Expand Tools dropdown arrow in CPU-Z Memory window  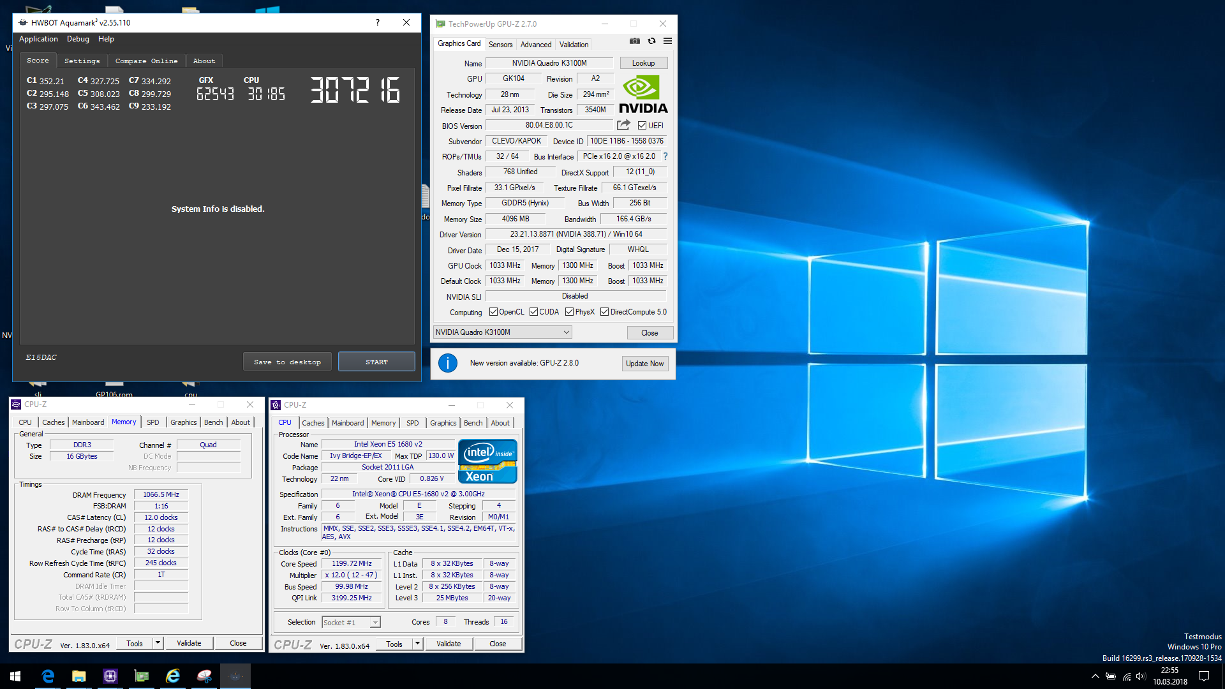pos(158,643)
